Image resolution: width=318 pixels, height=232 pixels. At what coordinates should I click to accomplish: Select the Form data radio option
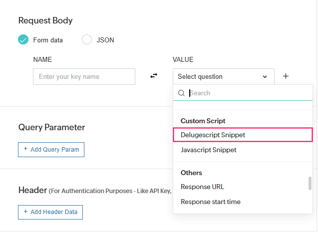(23, 40)
